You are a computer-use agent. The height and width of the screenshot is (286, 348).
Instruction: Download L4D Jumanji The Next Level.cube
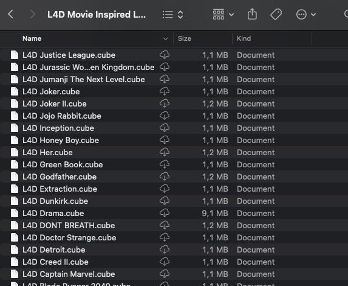click(165, 79)
